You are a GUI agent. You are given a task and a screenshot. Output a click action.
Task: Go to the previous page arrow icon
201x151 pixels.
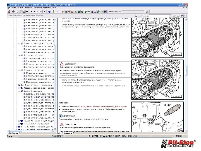point(35,11)
